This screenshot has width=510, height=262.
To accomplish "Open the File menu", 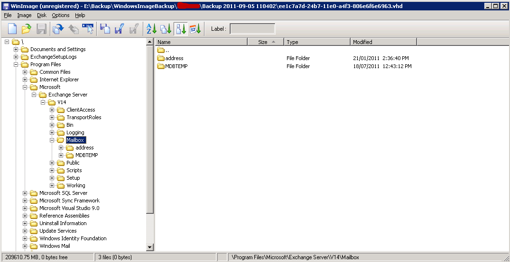I will pos(8,15).
